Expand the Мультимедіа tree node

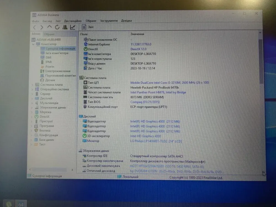(32, 103)
